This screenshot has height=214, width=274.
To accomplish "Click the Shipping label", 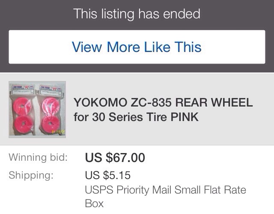I will pos(31,175).
